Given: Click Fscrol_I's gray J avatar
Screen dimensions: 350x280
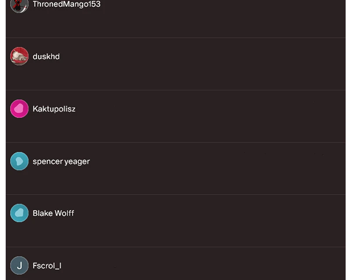Looking at the screenshot, I should 19,266.
